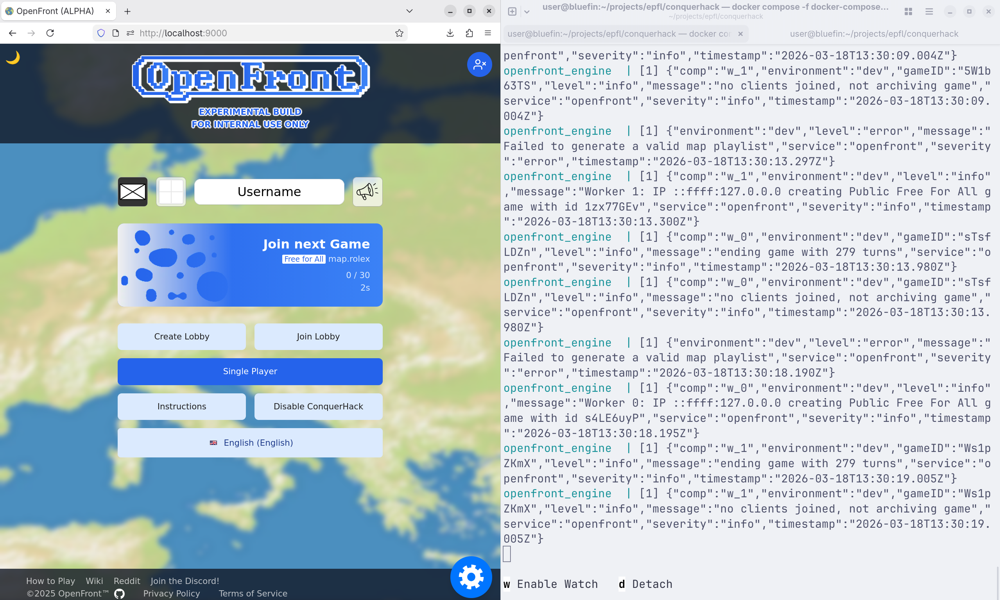The width and height of the screenshot is (1000, 600).
Task: Click the map.rolex label
Action: tap(349, 259)
